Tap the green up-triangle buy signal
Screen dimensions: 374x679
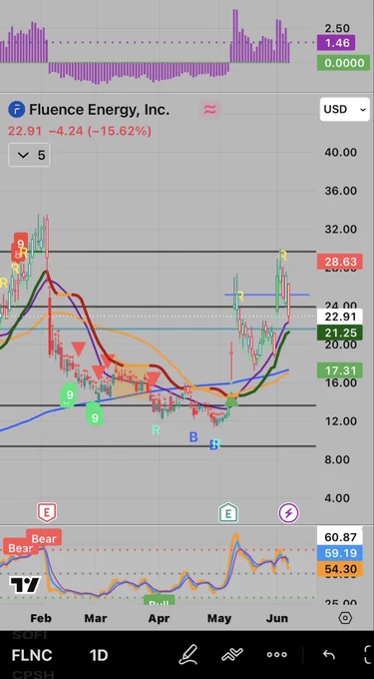pyautogui.click(x=231, y=400)
